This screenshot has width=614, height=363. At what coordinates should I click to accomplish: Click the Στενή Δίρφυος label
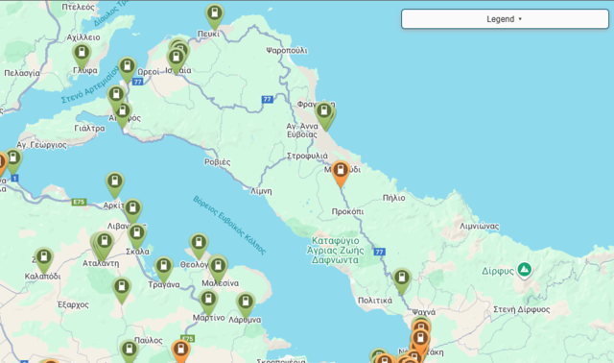522,309
